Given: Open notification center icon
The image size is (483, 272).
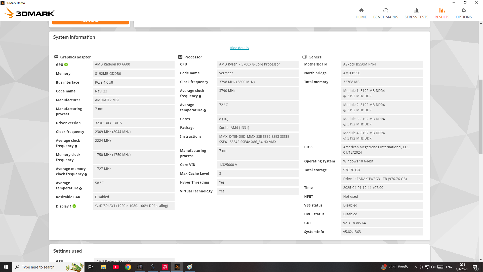Looking at the screenshot, I should 475,267.
